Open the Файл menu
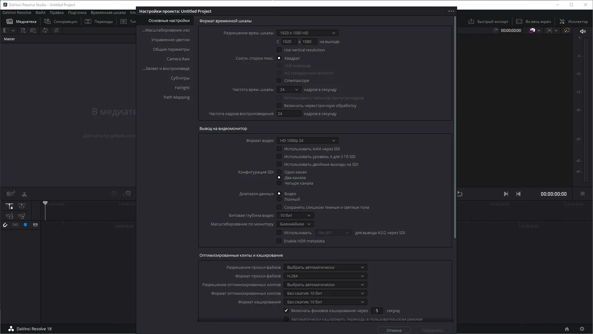 (40, 13)
